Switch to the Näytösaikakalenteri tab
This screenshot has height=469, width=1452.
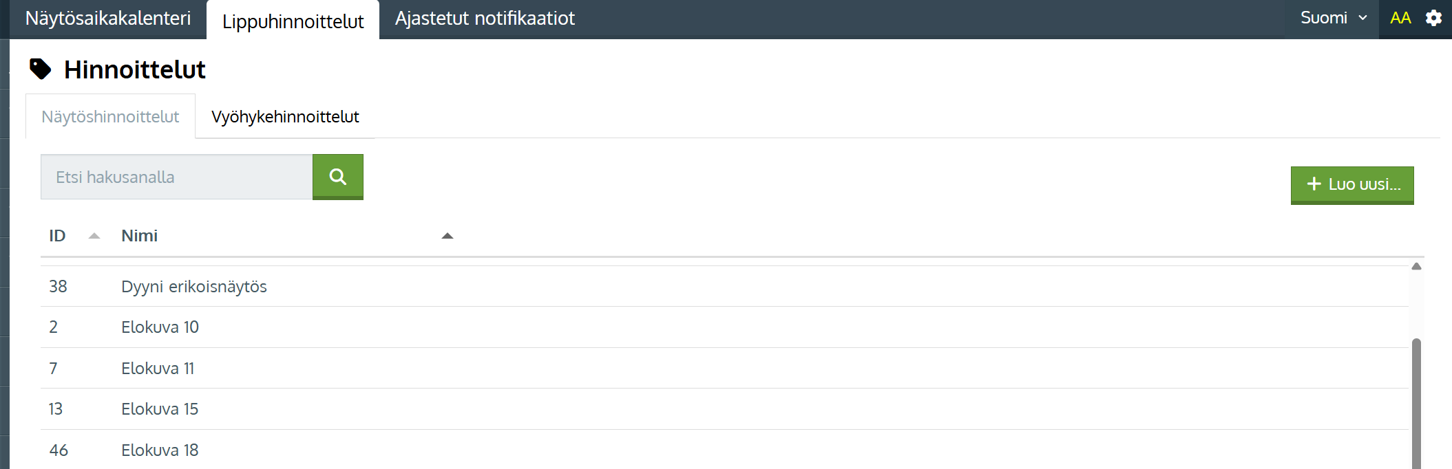coord(108,19)
